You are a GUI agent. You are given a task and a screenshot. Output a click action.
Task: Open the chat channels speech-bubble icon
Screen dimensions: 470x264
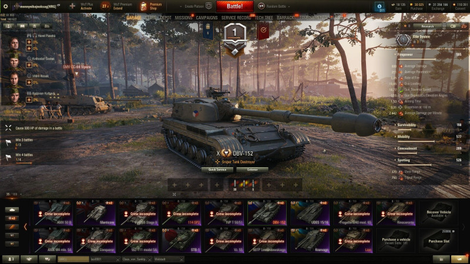pos(47,259)
